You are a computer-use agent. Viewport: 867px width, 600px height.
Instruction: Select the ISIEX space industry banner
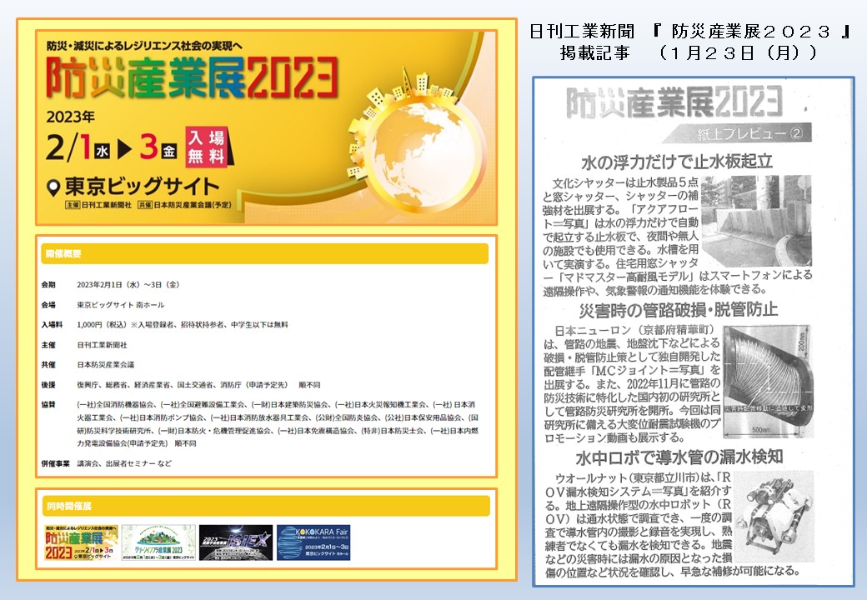[236, 542]
